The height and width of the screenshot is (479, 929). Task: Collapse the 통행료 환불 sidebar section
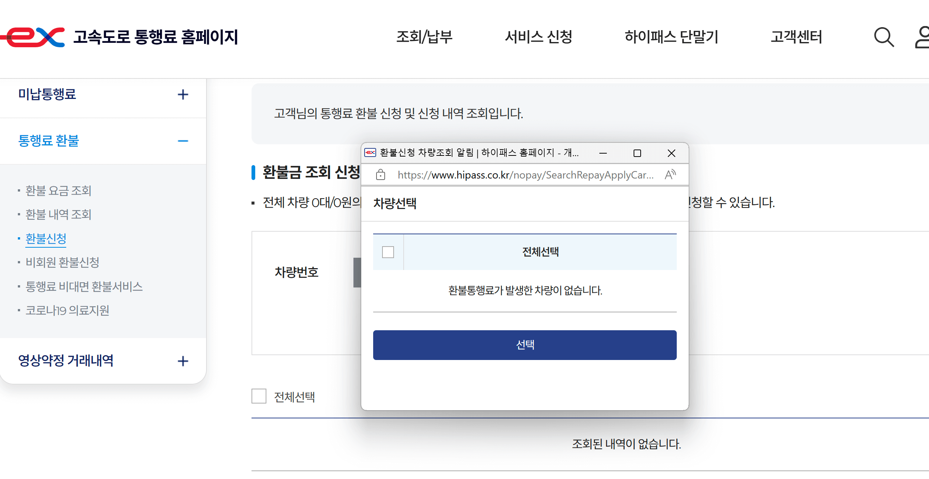pyautogui.click(x=183, y=141)
